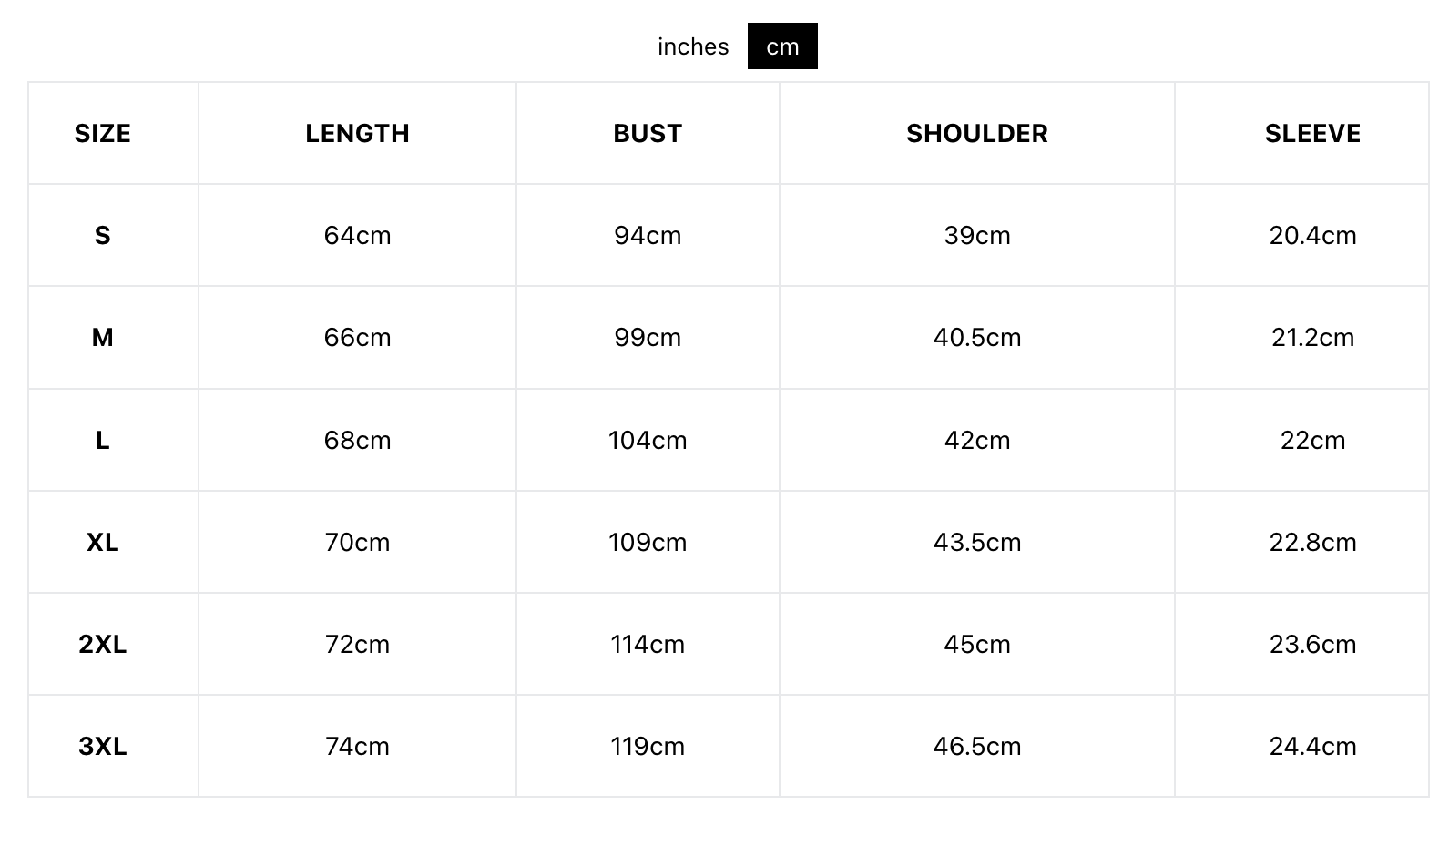Image resolution: width=1449 pixels, height=846 pixels.
Task: Click the 22.8cm sleeve cell
Action: pyautogui.click(x=1312, y=543)
